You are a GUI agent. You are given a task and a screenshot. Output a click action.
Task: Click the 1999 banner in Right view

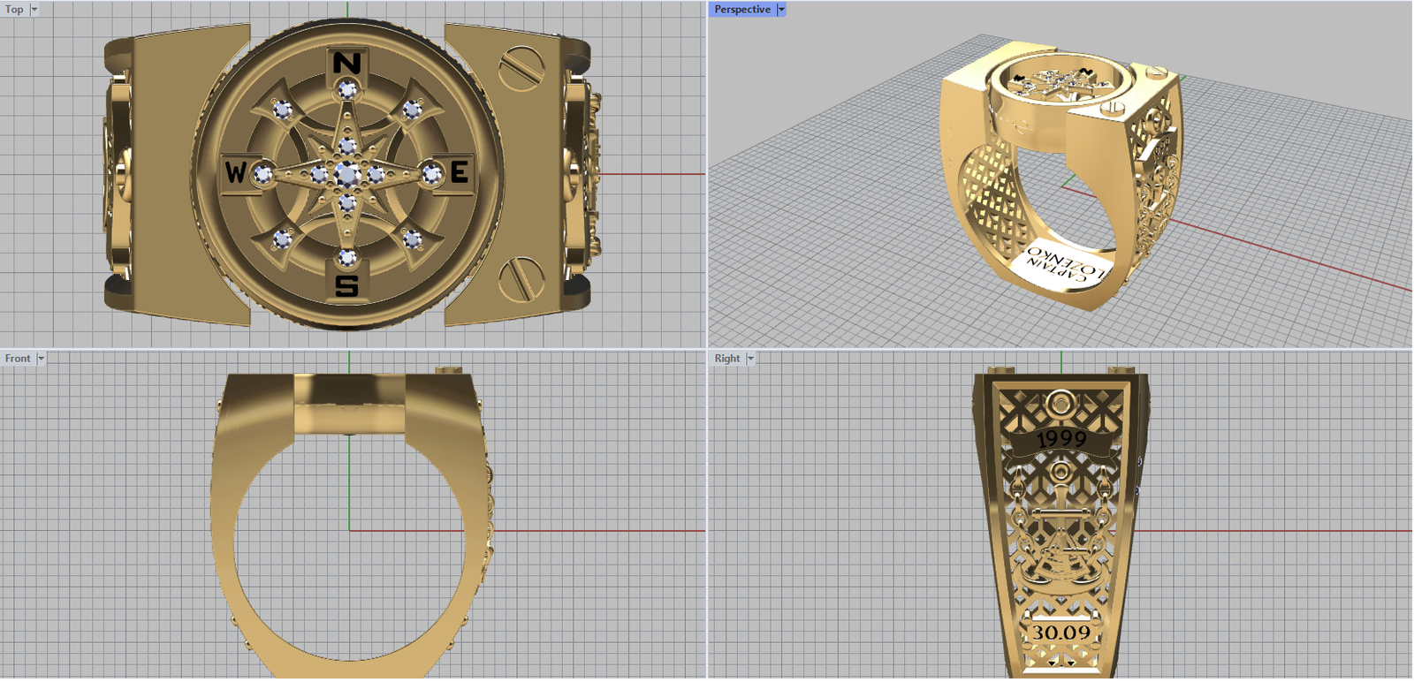pos(1061,439)
